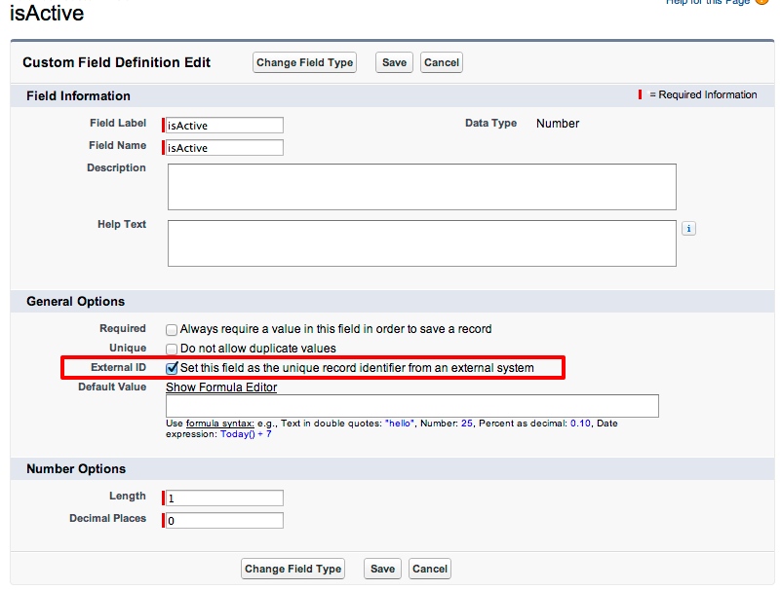Check the Unique no-duplicates checkbox
This screenshot has height=590, width=781.
pyautogui.click(x=172, y=349)
